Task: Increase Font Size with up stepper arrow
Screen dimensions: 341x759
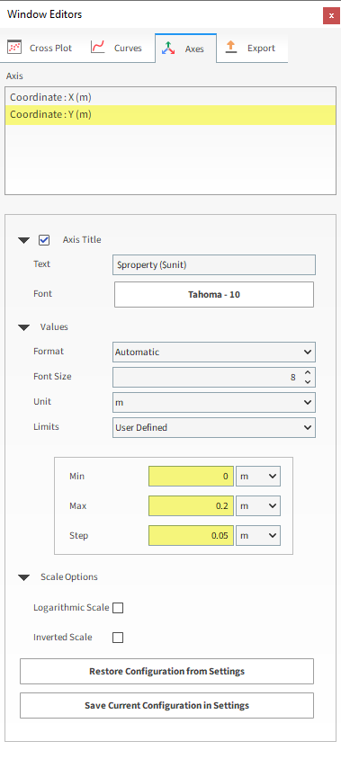Action: (x=308, y=372)
